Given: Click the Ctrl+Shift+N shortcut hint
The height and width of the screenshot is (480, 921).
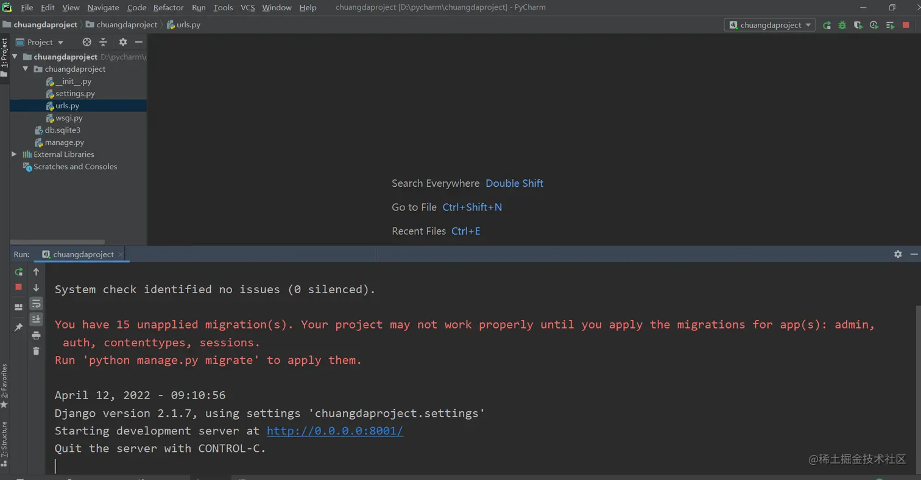Looking at the screenshot, I should [x=473, y=207].
